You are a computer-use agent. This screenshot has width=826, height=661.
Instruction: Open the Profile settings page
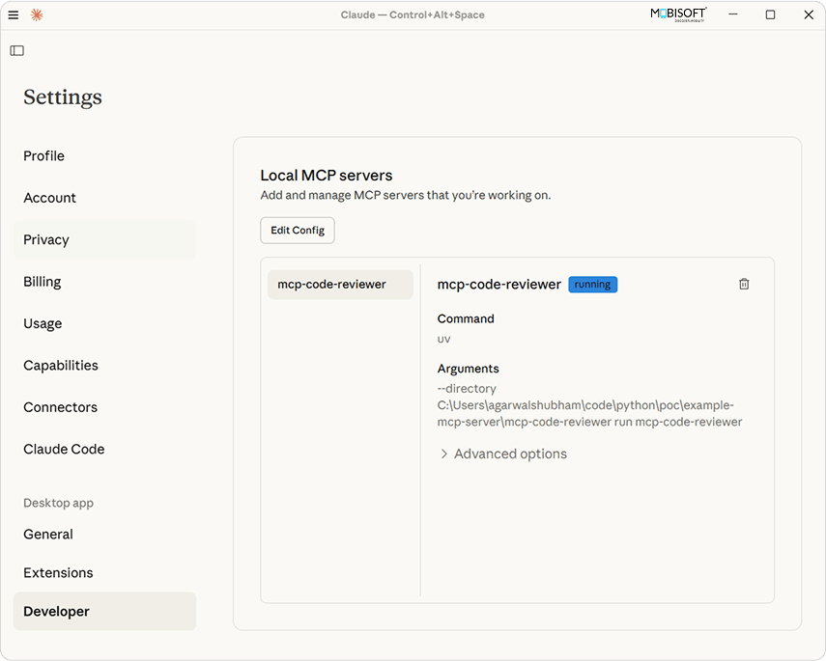click(x=44, y=156)
